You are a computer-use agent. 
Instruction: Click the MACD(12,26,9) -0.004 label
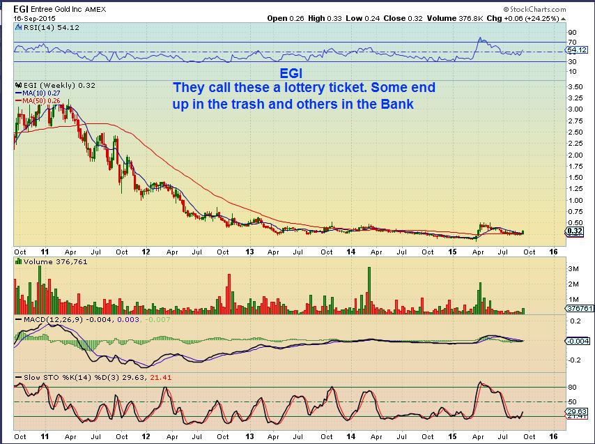[68, 319]
